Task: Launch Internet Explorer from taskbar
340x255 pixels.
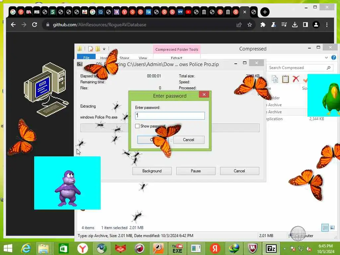Action: (26, 248)
